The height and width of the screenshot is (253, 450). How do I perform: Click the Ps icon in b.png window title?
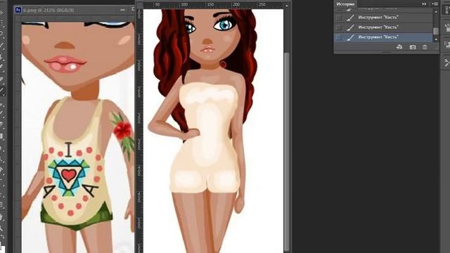click(18, 10)
